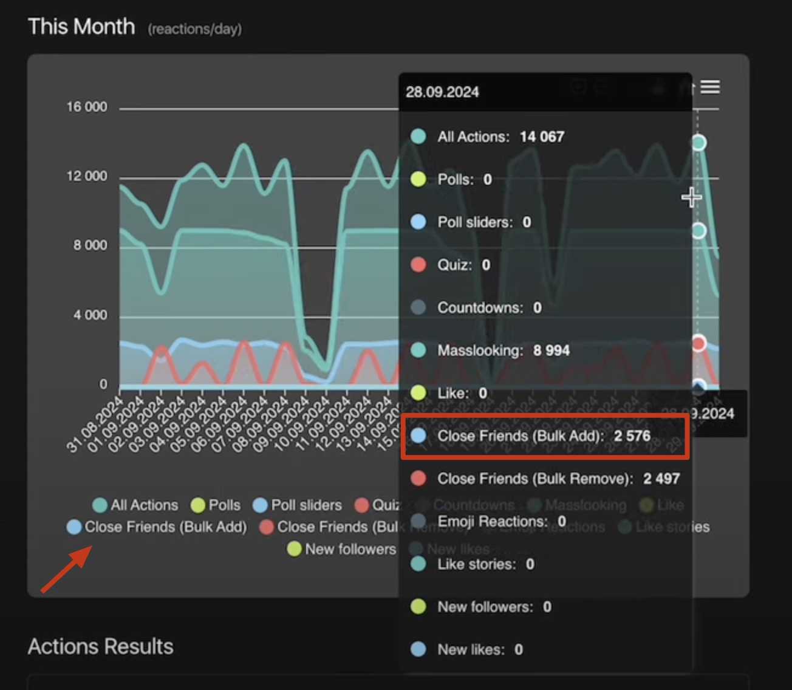Image resolution: width=792 pixels, height=690 pixels.
Task: Click the Polls legend green dot
Action: coord(198,505)
